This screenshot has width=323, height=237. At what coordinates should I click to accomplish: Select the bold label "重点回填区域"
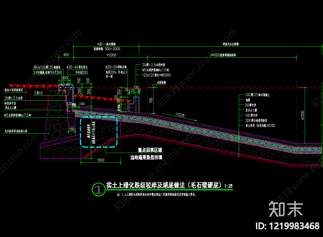[x=150, y=150]
